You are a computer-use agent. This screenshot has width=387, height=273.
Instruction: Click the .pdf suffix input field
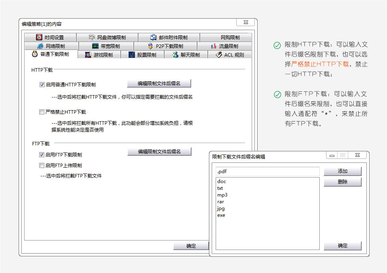[267, 172]
